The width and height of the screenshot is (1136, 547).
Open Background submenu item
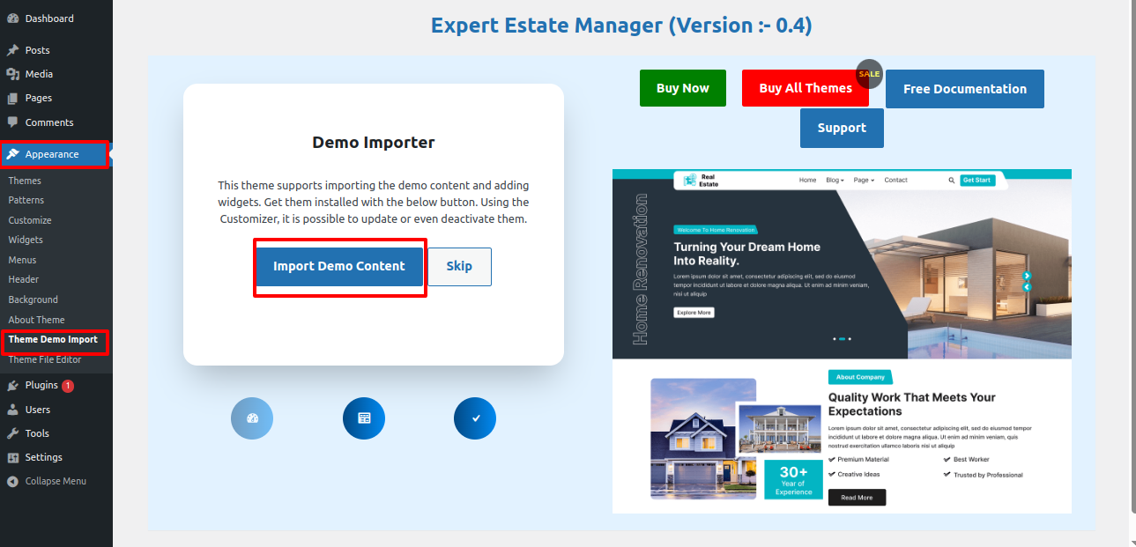pyautogui.click(x=33, y=299)
